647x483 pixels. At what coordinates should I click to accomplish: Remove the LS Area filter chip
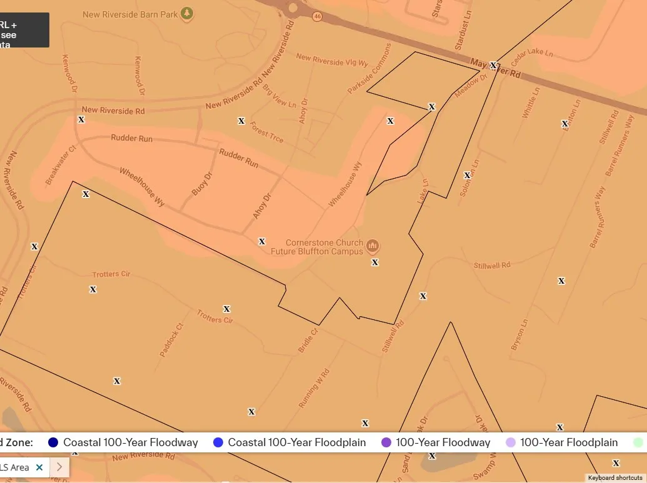coord(39,467)
